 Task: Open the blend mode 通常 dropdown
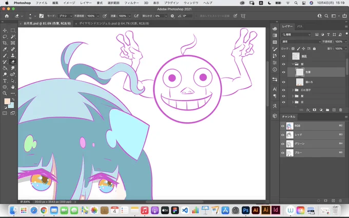pos(301,42)
